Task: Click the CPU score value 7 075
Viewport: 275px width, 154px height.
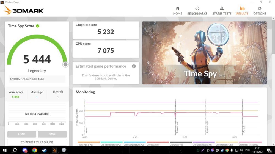Action: tap(106, 51)
